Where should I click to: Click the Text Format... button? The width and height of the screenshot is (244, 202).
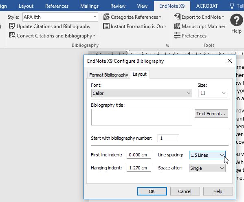(211, 114)
